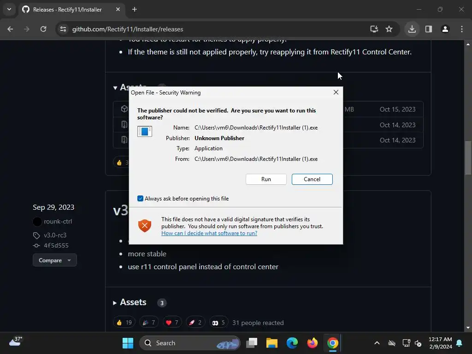Click the application file icon in dialog
Screen dimensions: 472x354
coord(144,131)
